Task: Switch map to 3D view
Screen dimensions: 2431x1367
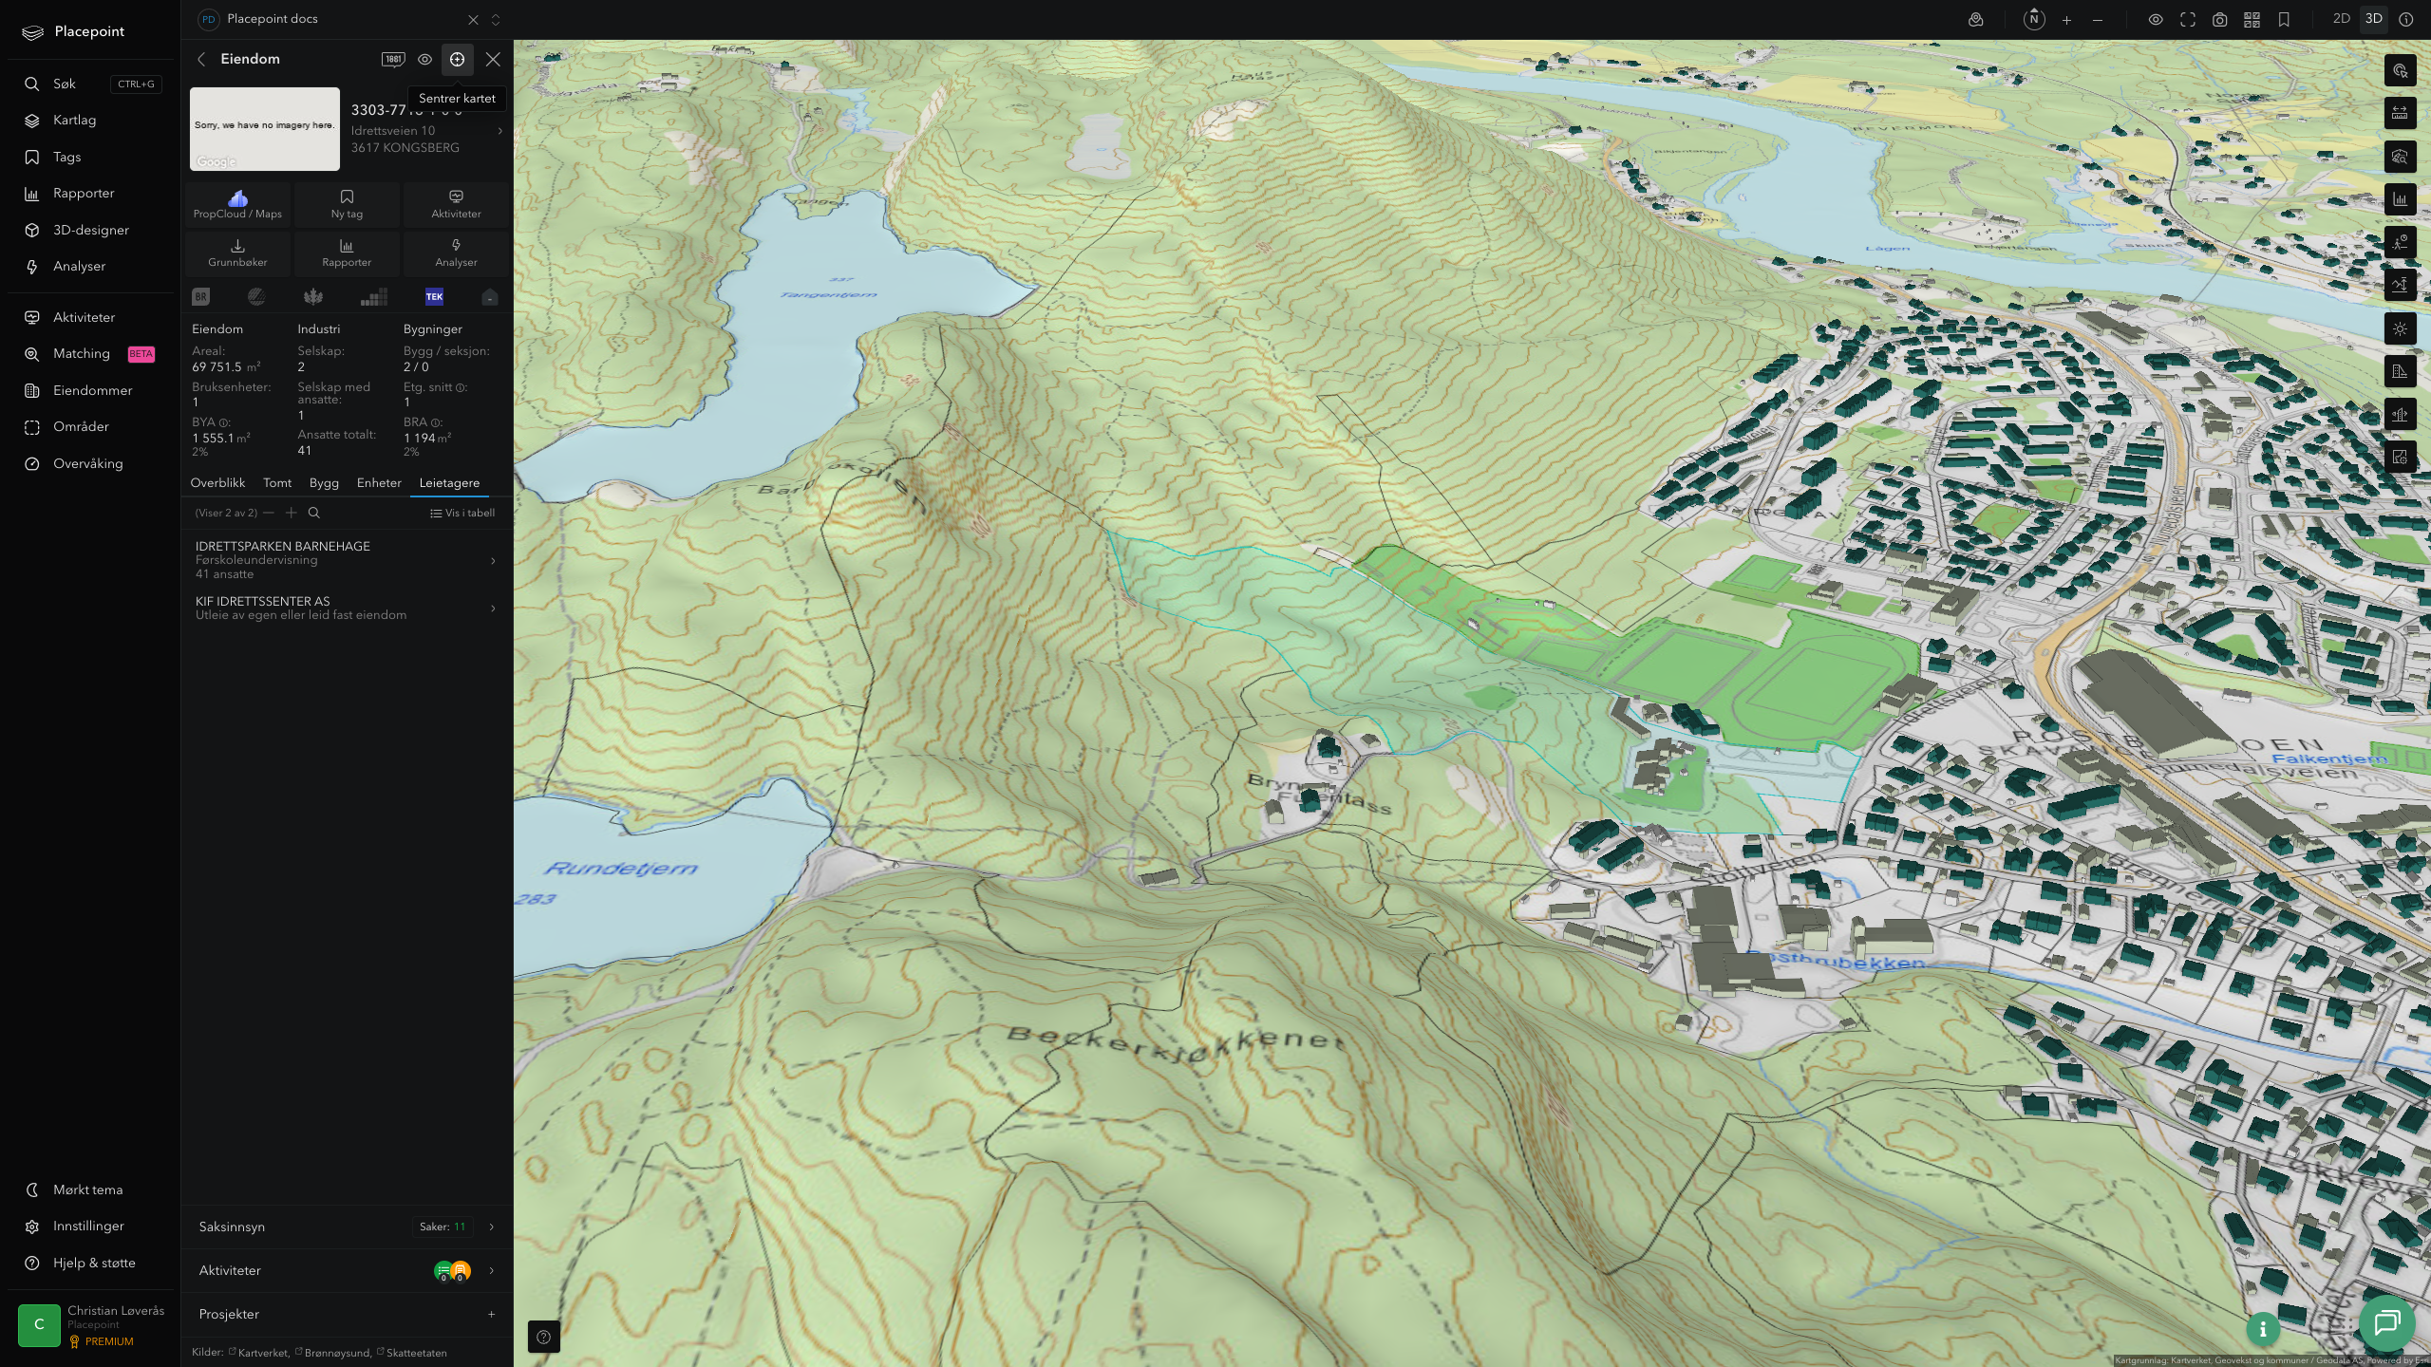Action: pos(2374,19)
